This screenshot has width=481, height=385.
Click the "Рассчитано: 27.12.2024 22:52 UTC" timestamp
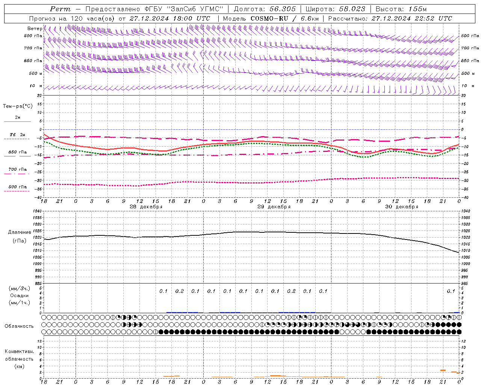pyautogui.click(x=390, y=18)
